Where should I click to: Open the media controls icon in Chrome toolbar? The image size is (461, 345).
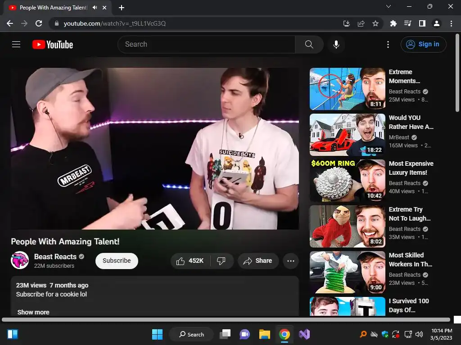click(x=408, y=23)
